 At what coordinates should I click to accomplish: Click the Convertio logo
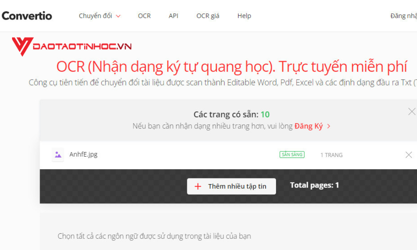pyautogui.click(x=27, y=15)
